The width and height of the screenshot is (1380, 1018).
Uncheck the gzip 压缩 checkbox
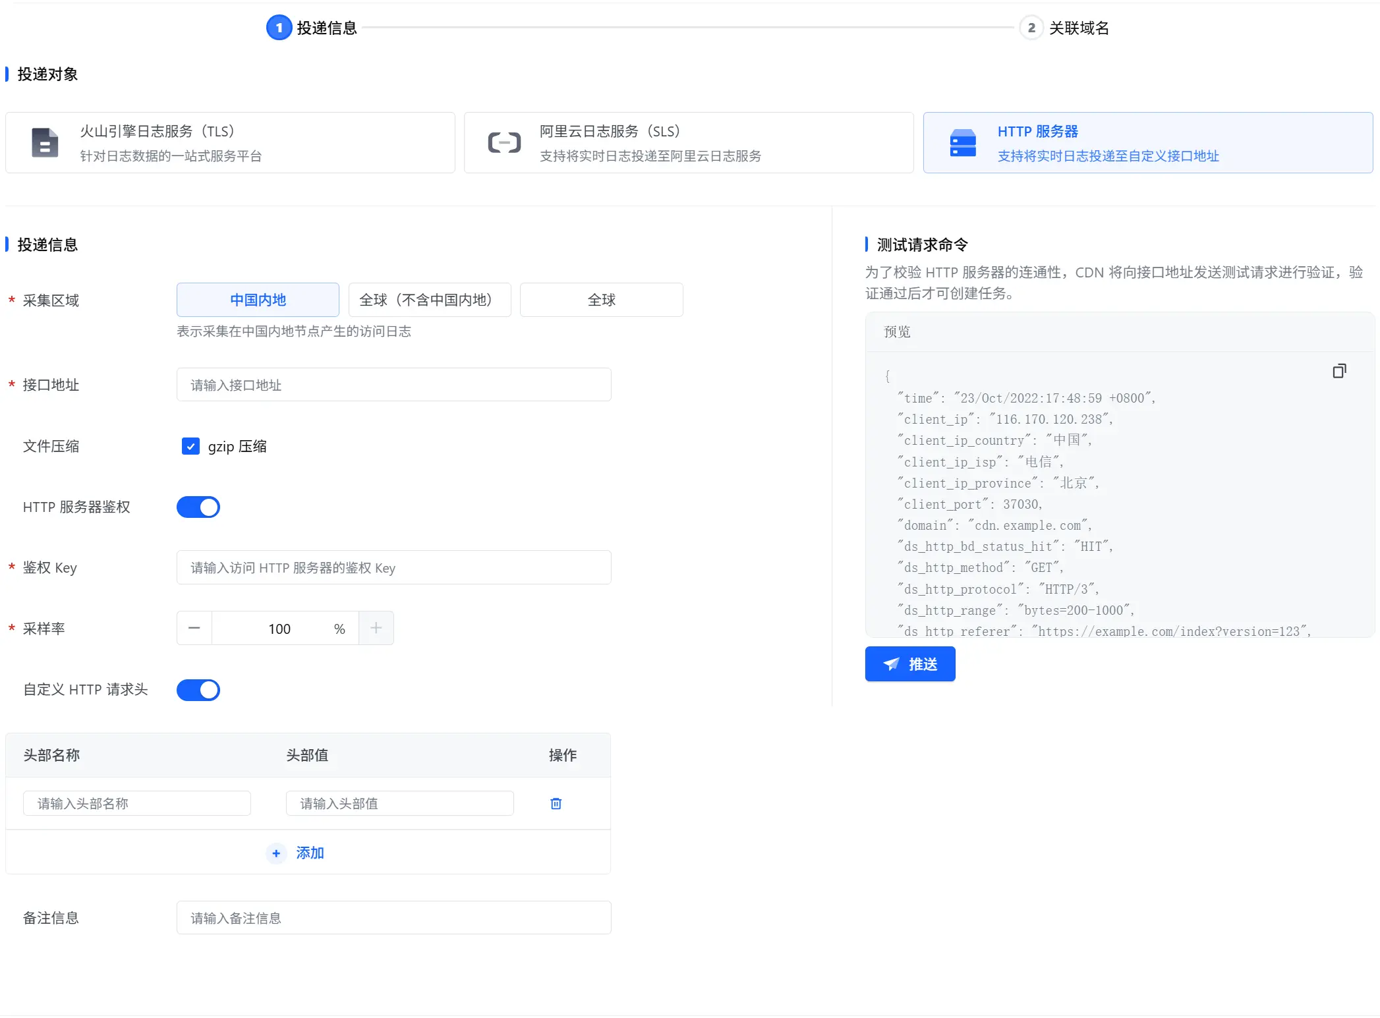(x=190, y=446)
